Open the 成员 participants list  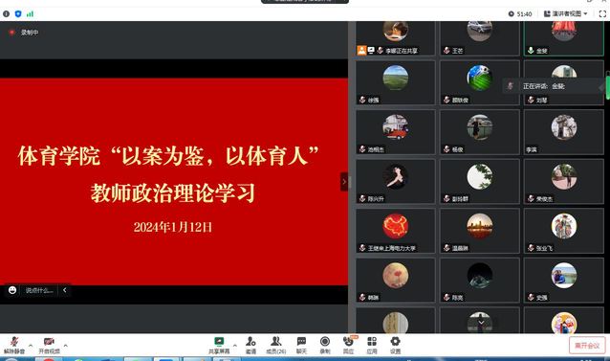[x=275, y=345]
